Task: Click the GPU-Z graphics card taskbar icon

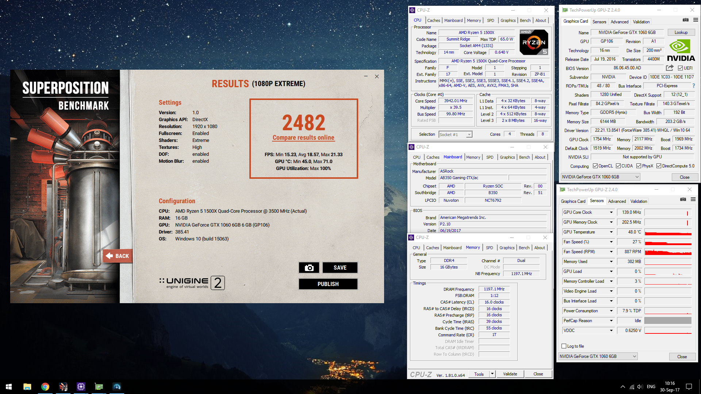Action: (99, 387)
